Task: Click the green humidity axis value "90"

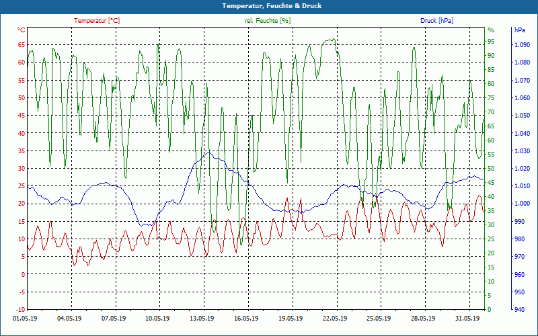Action: click(x=491, y=56)
